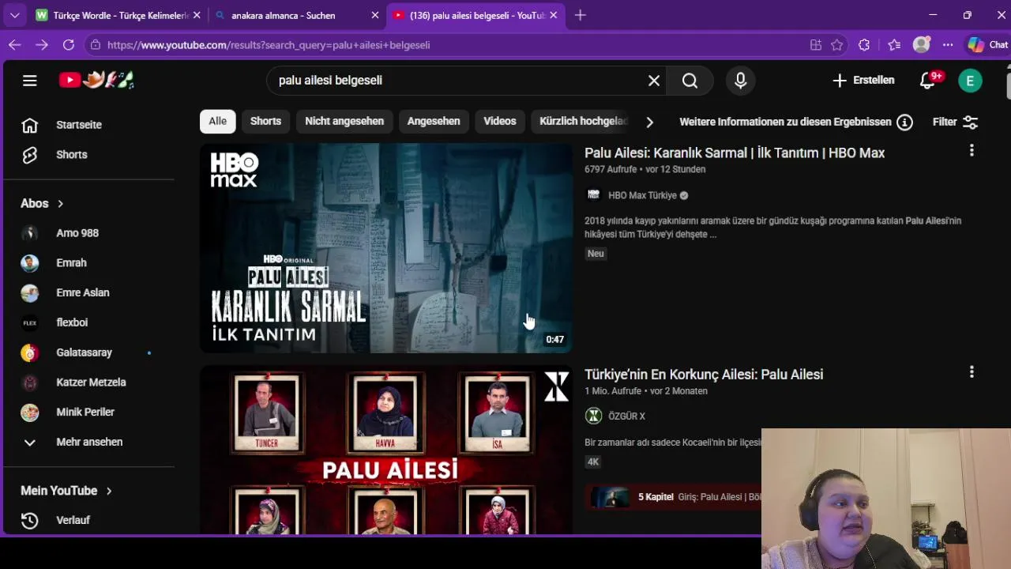Open the YouTube hamburger guide menu

30,80
